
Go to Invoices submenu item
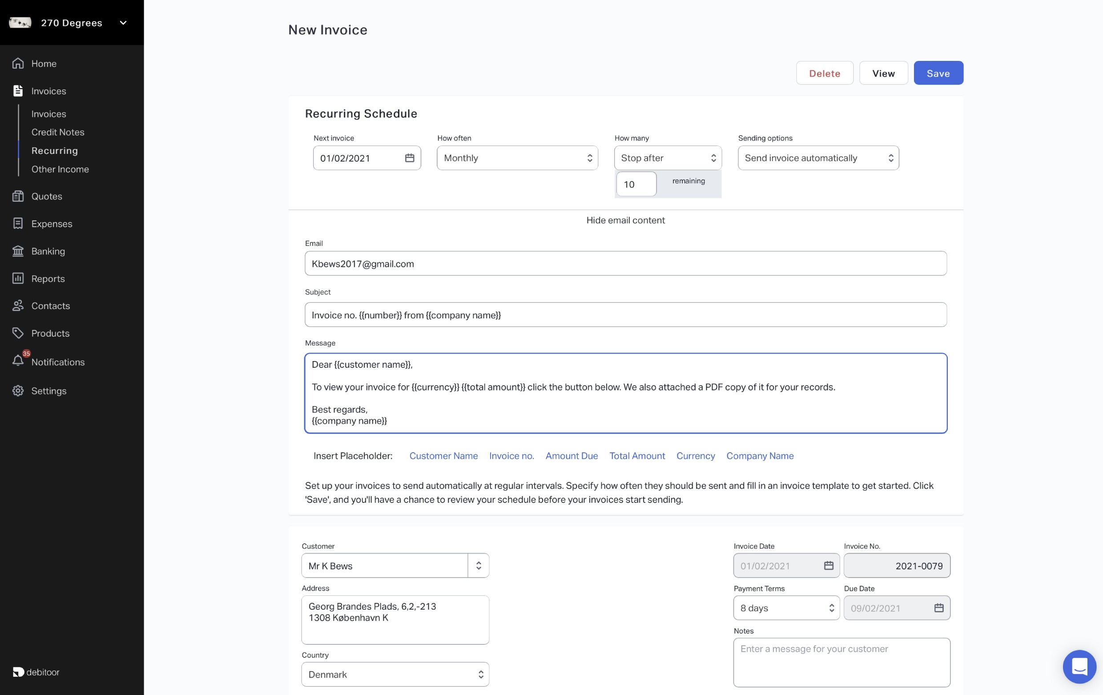tap(48, 113)
